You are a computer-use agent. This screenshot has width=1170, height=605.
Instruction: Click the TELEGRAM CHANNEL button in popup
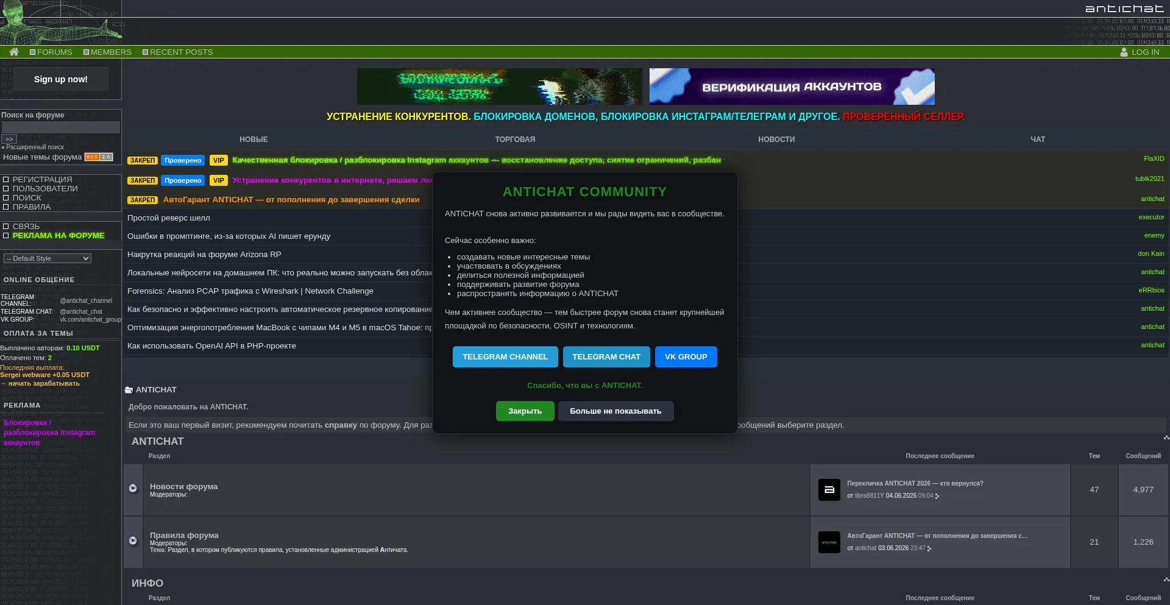505,357
